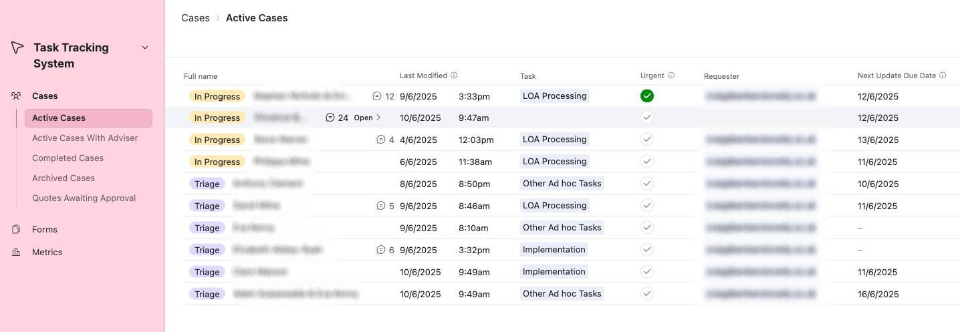Click the Last Modified info icon
This screenshot has height=332, width=960.
pos(454,75)
